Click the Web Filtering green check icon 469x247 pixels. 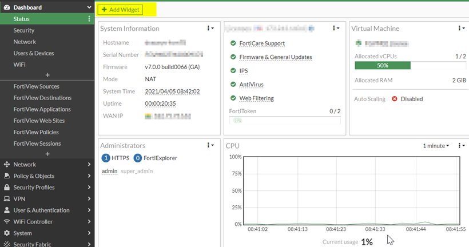[x=233, y=98]
